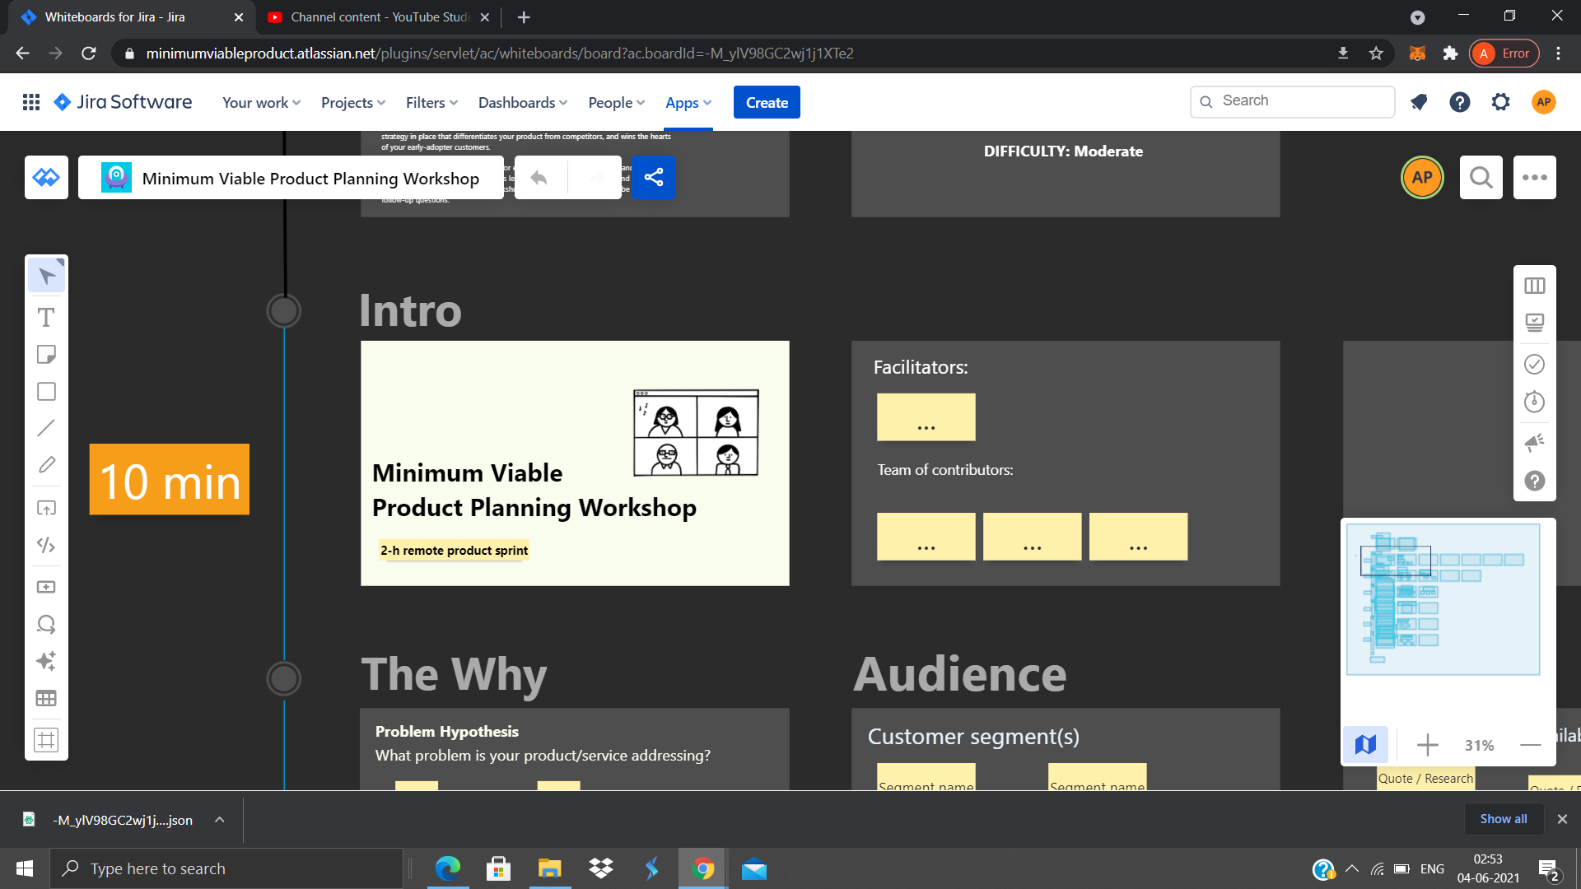Expand the Projects dropdown menu
Screen dimensions: 1581x889
[352, 103]
